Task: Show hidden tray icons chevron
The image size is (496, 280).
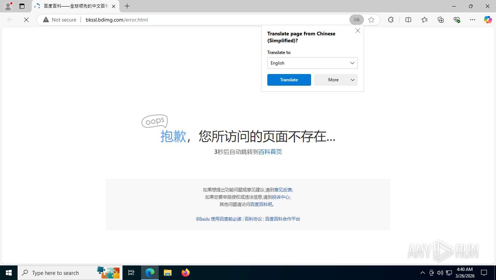Action: point(423,273)
